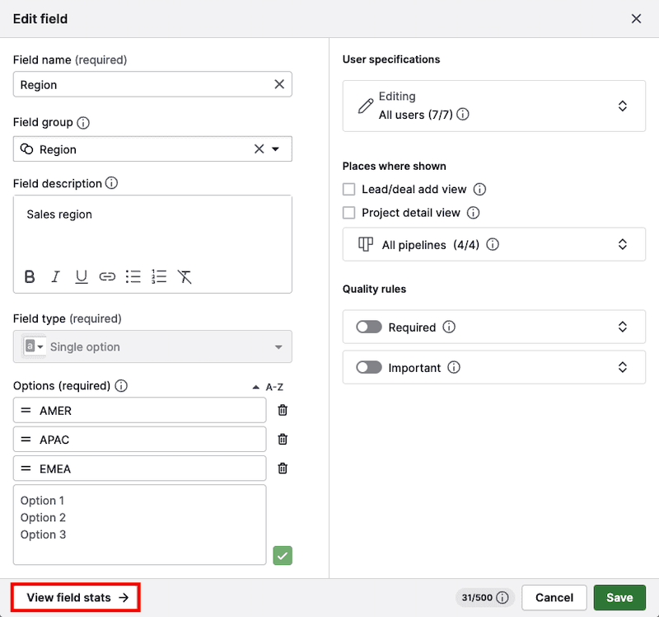Click the Underline formatting icon

82,277
